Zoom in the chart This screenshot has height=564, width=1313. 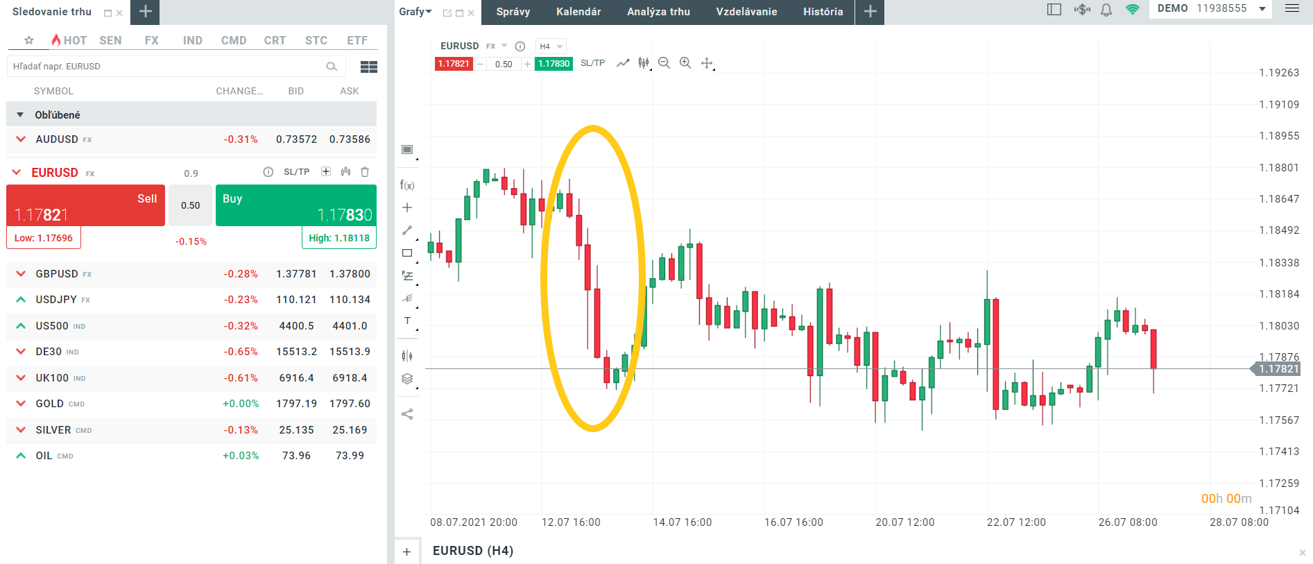point(685,63)
